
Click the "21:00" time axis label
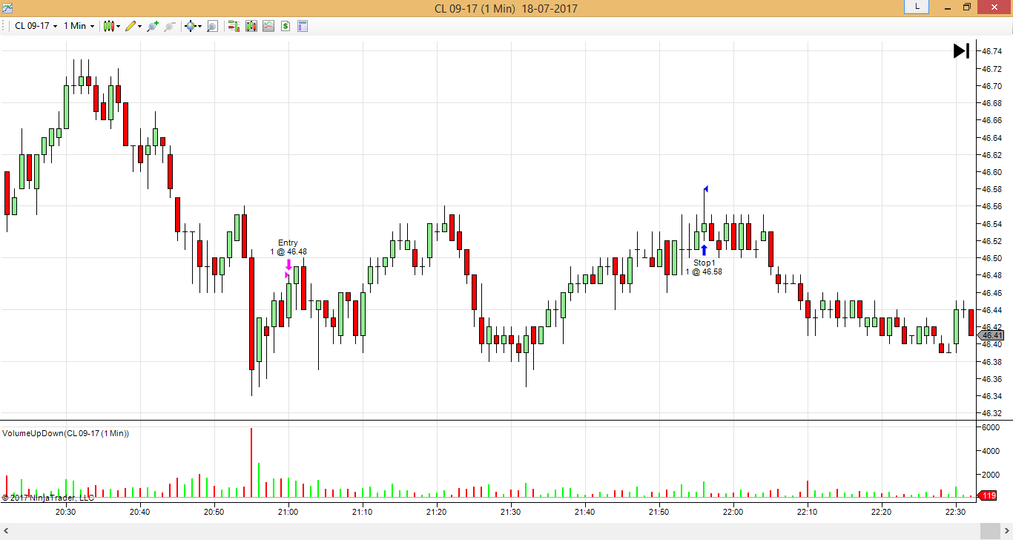point(288,512)
